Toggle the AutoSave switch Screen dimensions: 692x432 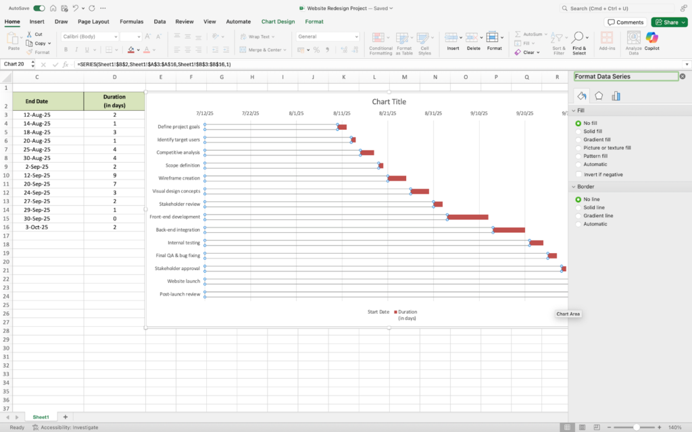[x=39, y=8]
